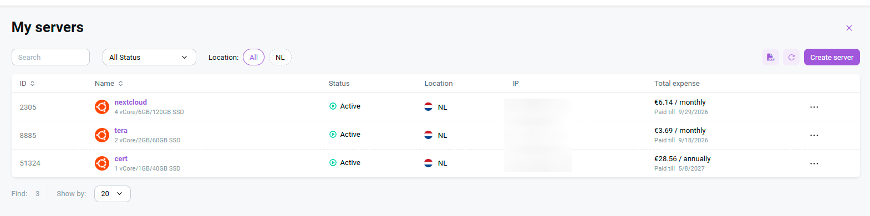This screenshot has height=216, width=870.
Task: Click the Create server button
Action: [x=832, y=57]
